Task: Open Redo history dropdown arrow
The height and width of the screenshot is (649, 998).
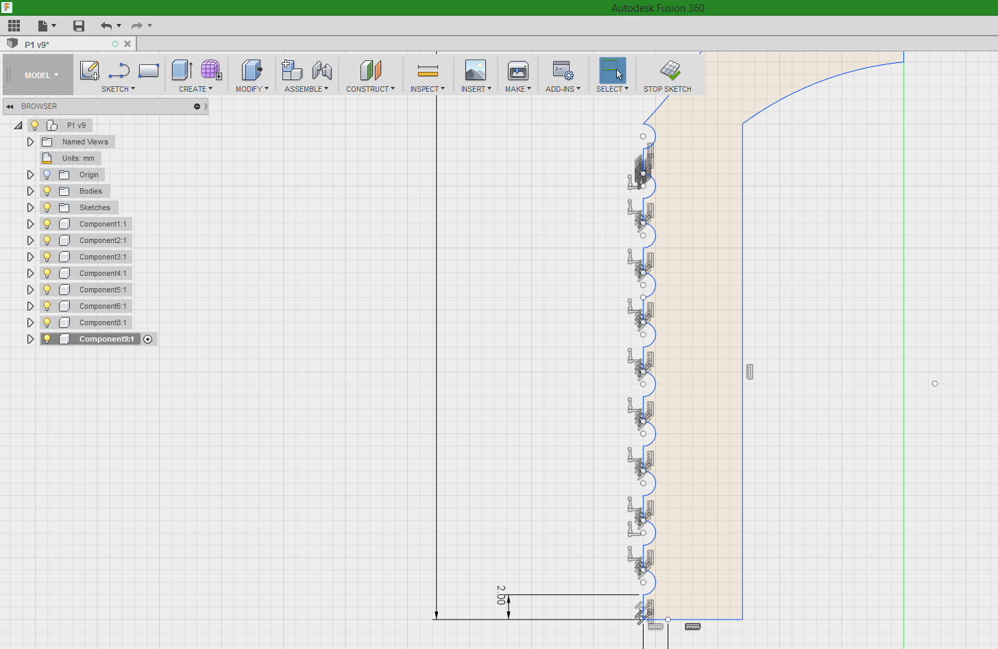Action: [x=149, y=26]
